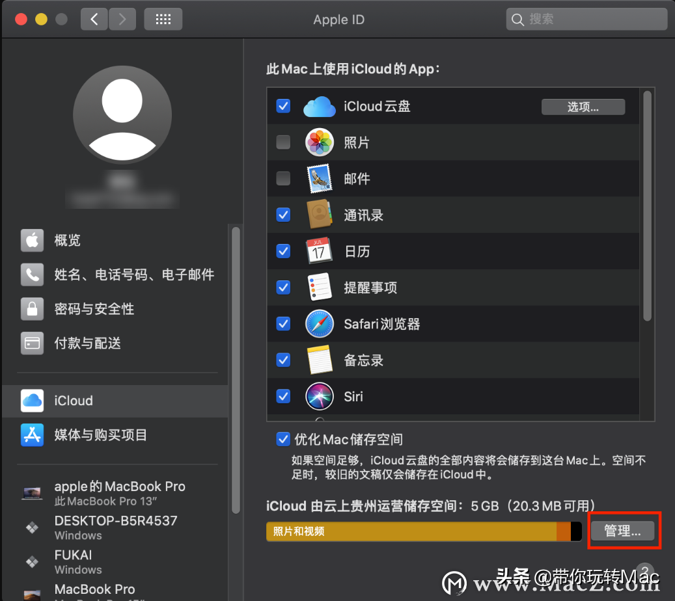Click the Safari compass icon
This screenshot has width=675, height=601.
320,323
